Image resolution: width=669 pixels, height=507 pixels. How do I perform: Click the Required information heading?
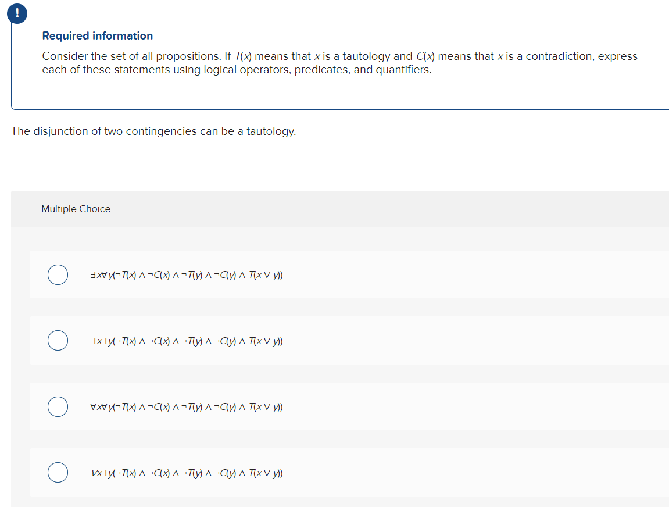(x=97, y=35)
